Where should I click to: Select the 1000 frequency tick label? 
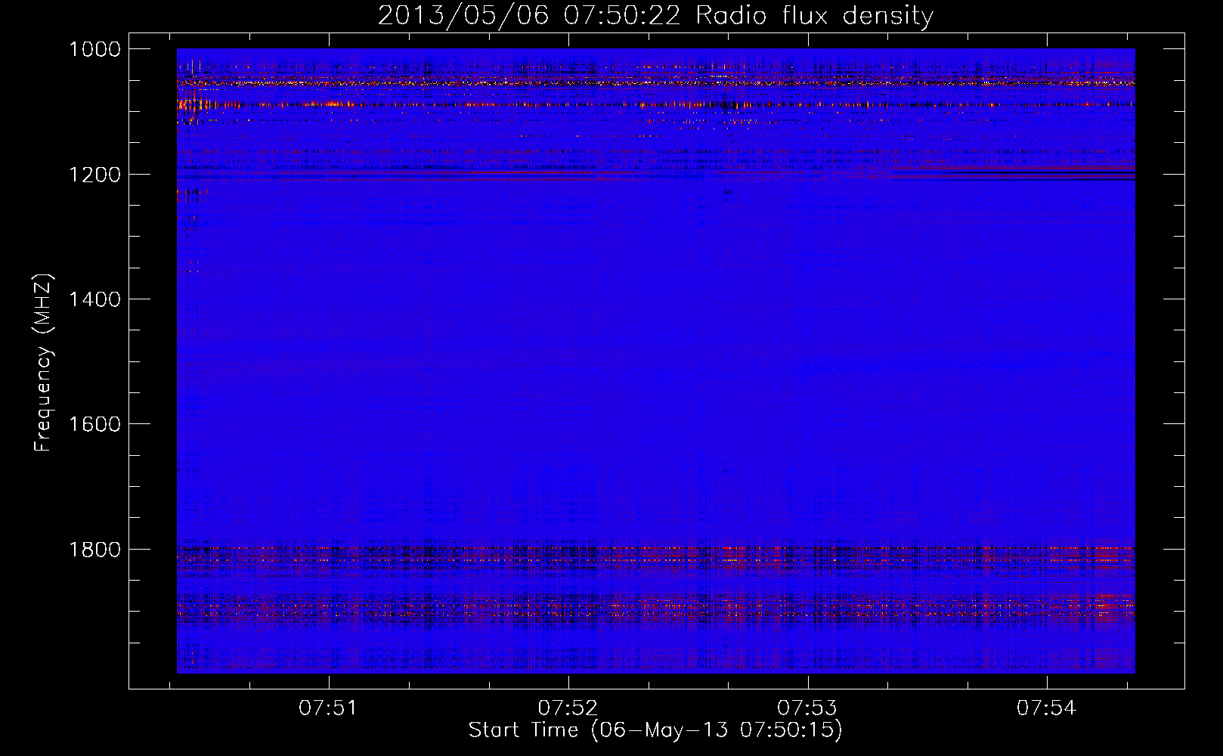point(94,49)
